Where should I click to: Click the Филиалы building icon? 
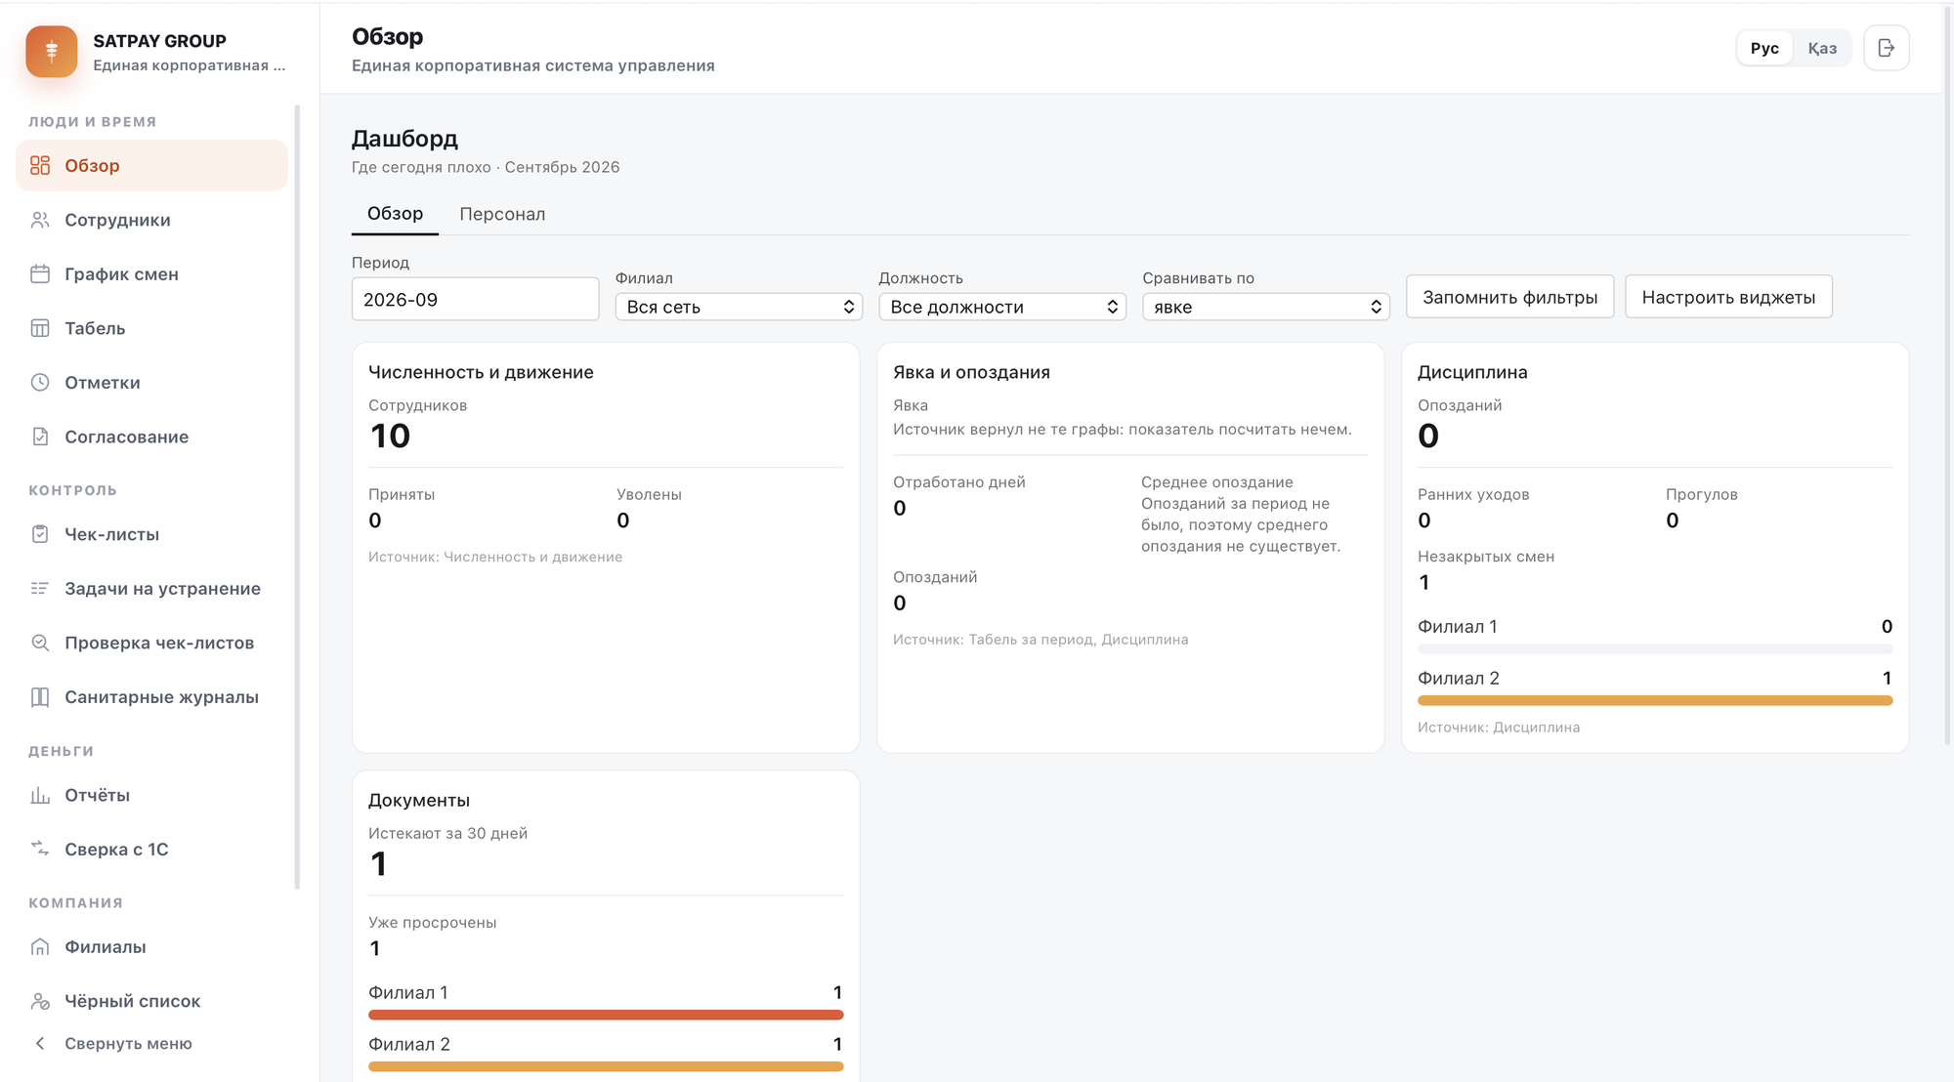click(40, 947)
